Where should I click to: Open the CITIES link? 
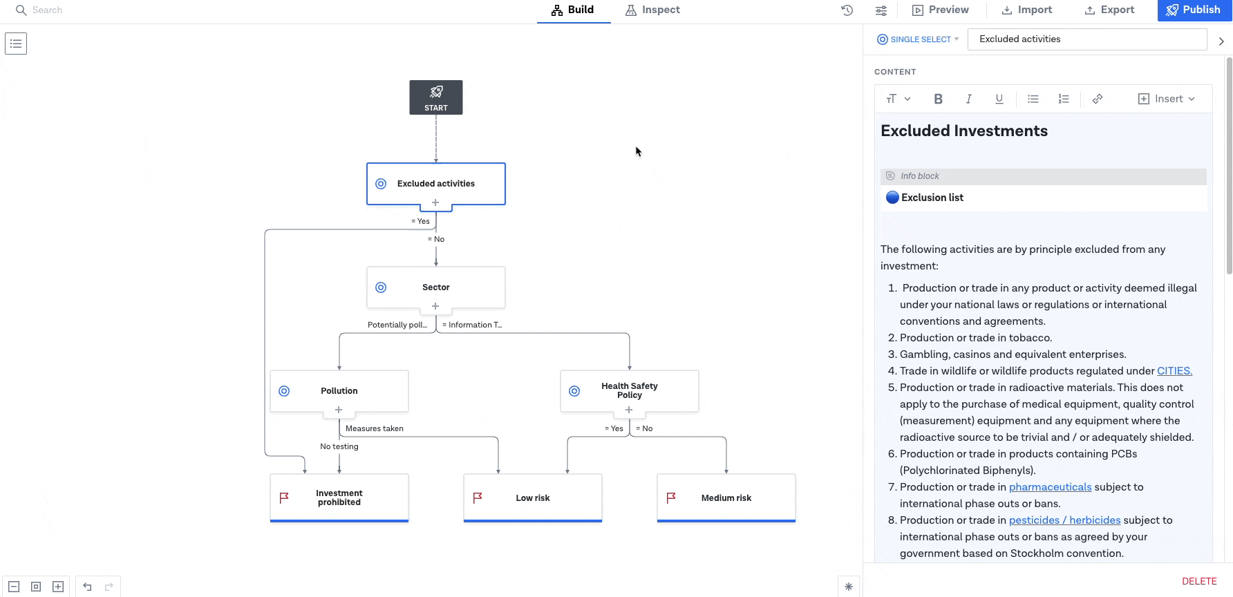pos(1174,371)
